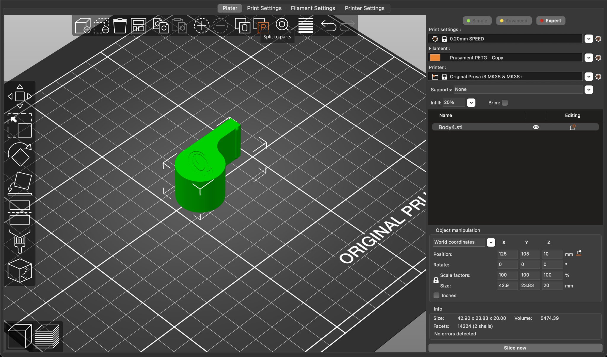This screenshot has height=357, width=607.
Task: Switch to sliced layers preview view
Action: (47, 336)
